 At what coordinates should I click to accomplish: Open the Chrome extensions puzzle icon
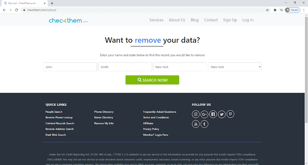275,10
